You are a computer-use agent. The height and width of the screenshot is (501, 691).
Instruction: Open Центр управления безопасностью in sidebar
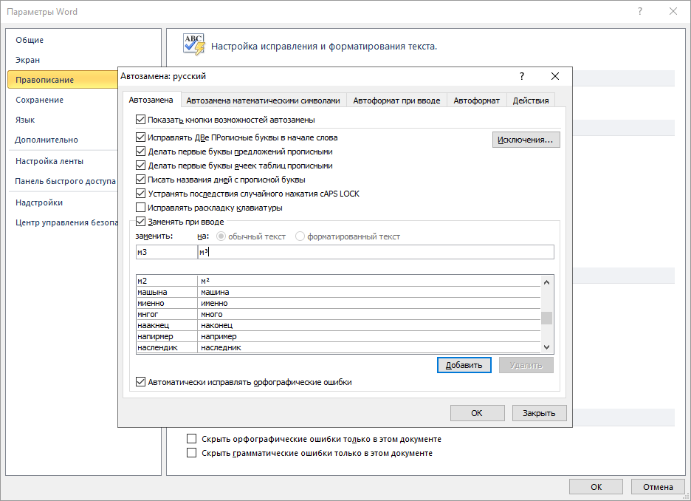click(x=66, y=222)
